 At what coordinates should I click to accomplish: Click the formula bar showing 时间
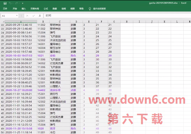[117, 16]
